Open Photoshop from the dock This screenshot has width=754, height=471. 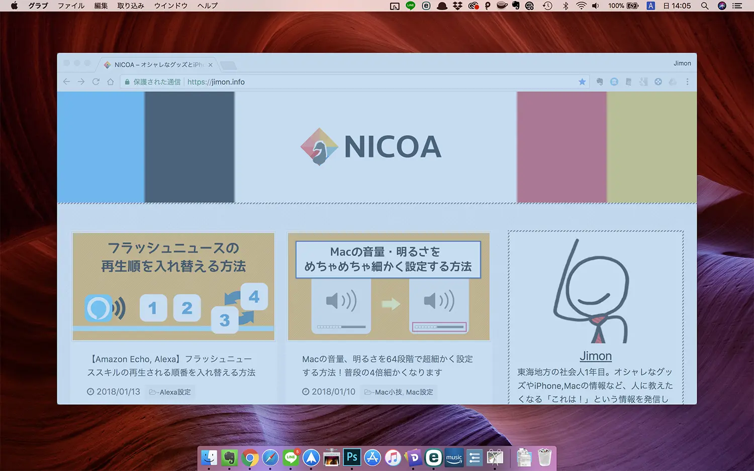(352, 457)
